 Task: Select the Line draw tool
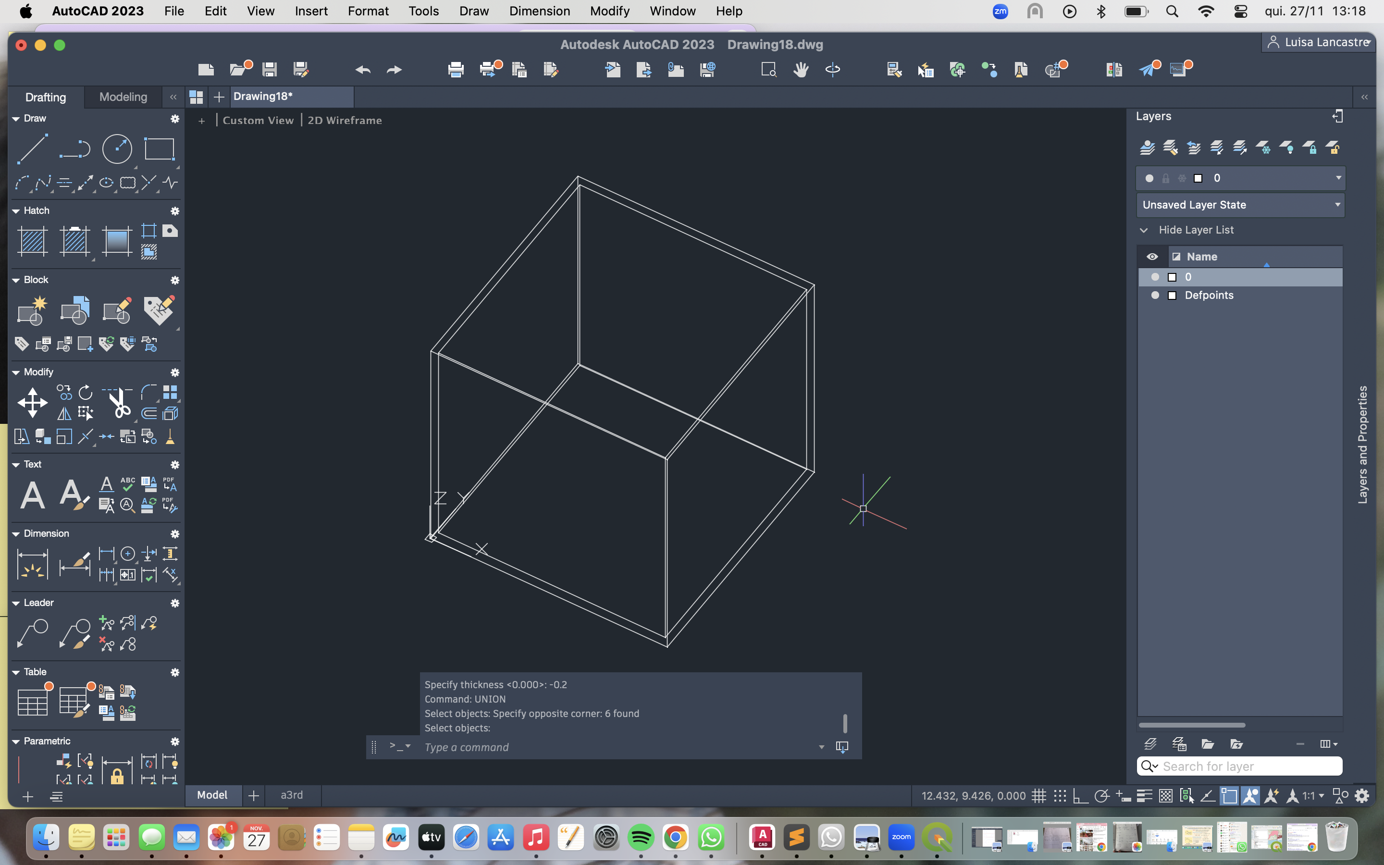33,149
